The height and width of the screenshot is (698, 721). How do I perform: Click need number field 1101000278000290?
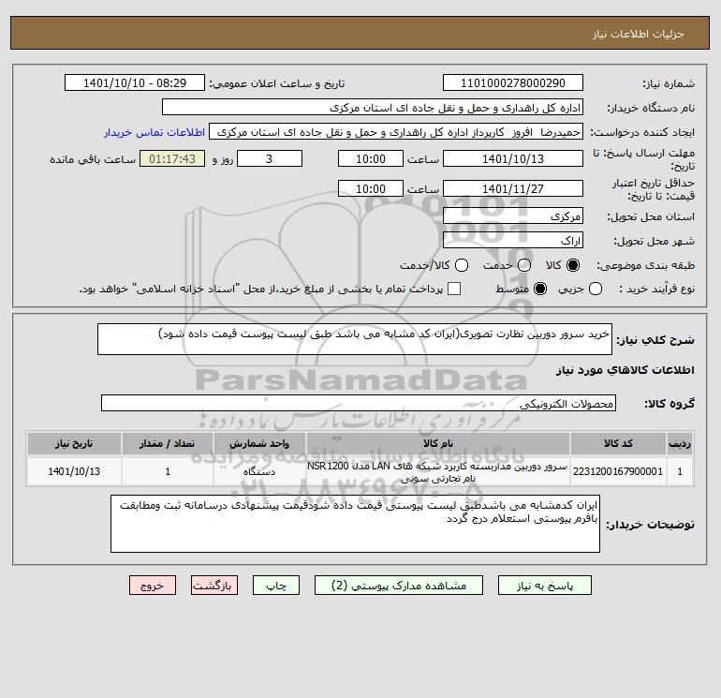pos(513,82)
